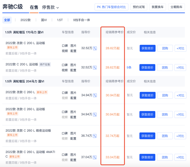The width and height of the screenshot is (190, 167).
Task: Click the 停产在售 tag
Action: [45, 64]
